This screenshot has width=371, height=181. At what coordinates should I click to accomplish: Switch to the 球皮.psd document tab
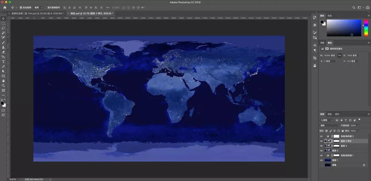tap(91, 13)
